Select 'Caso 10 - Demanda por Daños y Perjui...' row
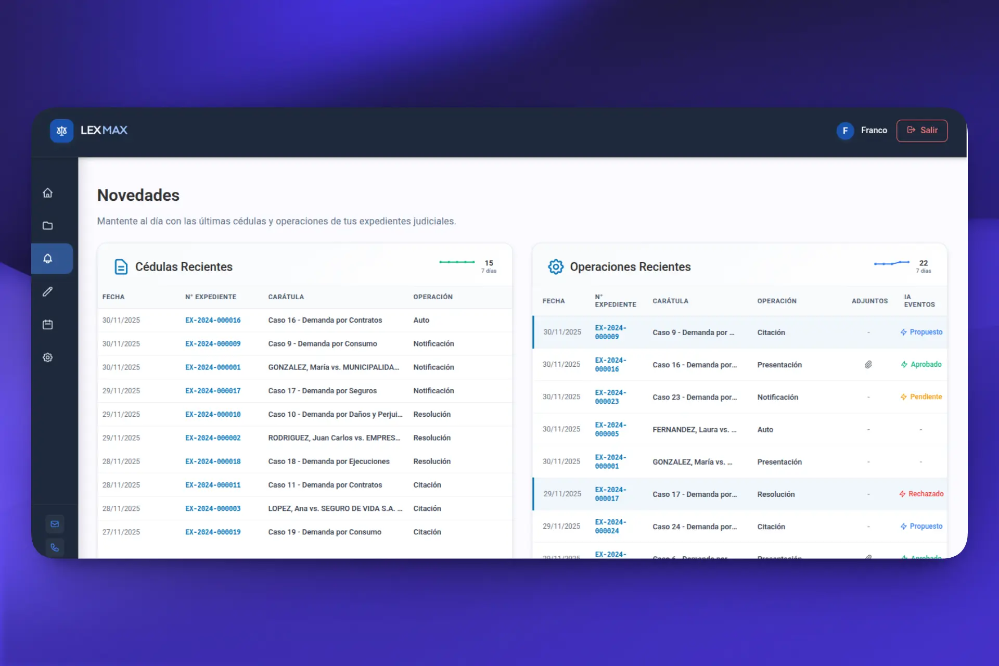 [305, 415]
